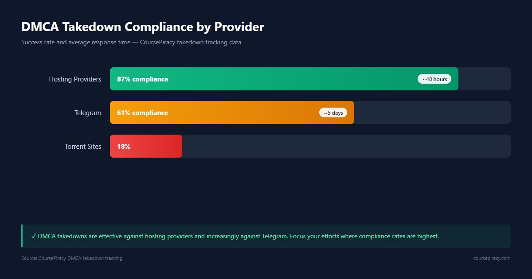This screenshot has width=532, height=279.
Task: Click the green checkmark icon in the callout
Action: click(x=34, y=236)
